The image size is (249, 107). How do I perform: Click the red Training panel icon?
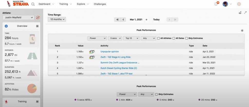click(6, 102)
